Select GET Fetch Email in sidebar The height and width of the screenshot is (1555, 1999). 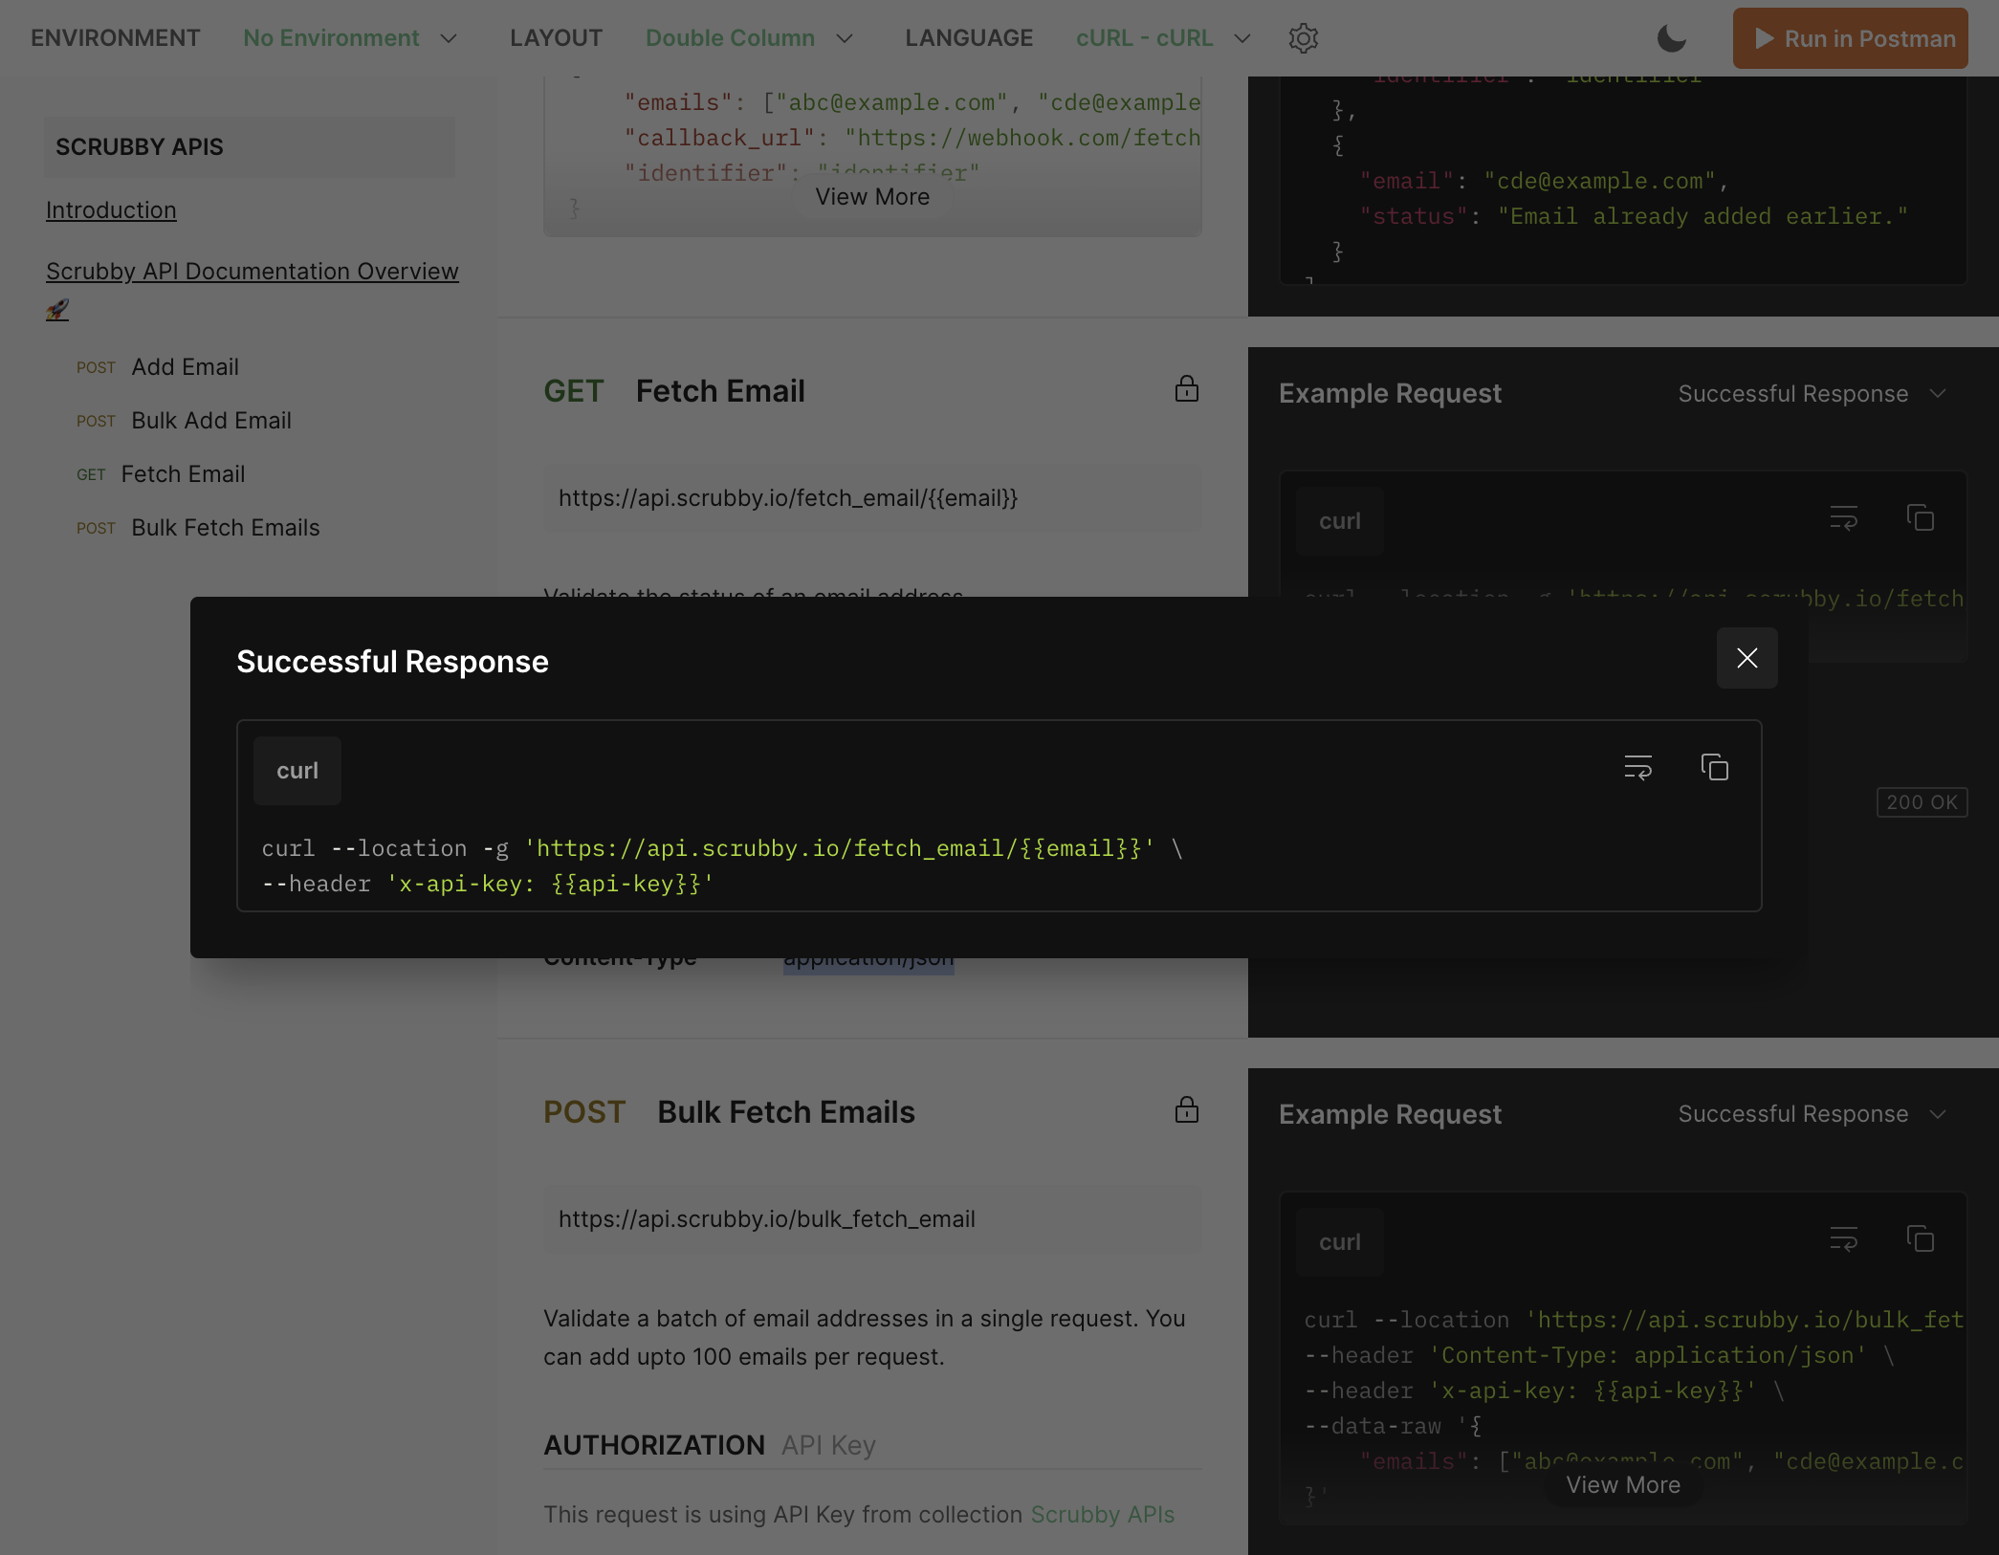coord(161,474)
